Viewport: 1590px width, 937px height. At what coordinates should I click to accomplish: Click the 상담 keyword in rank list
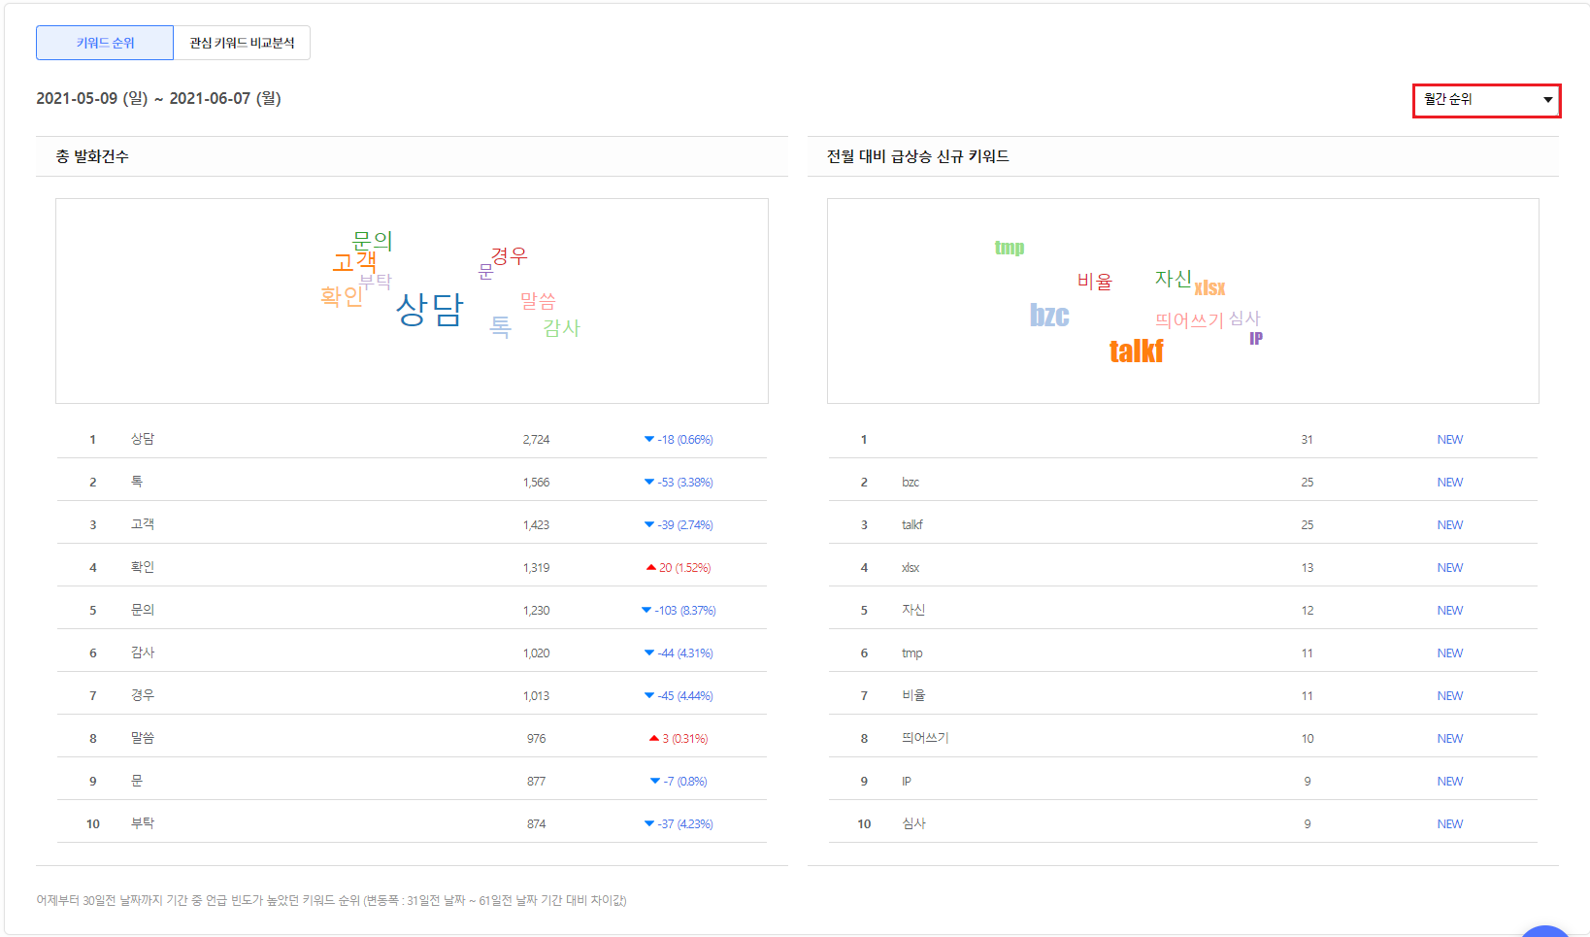coord(143,439)
